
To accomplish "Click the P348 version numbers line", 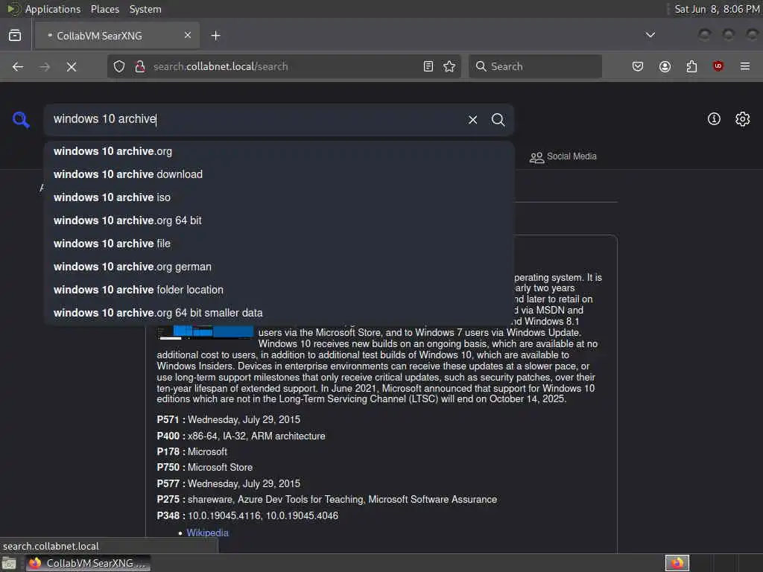I will click(247, 515).
